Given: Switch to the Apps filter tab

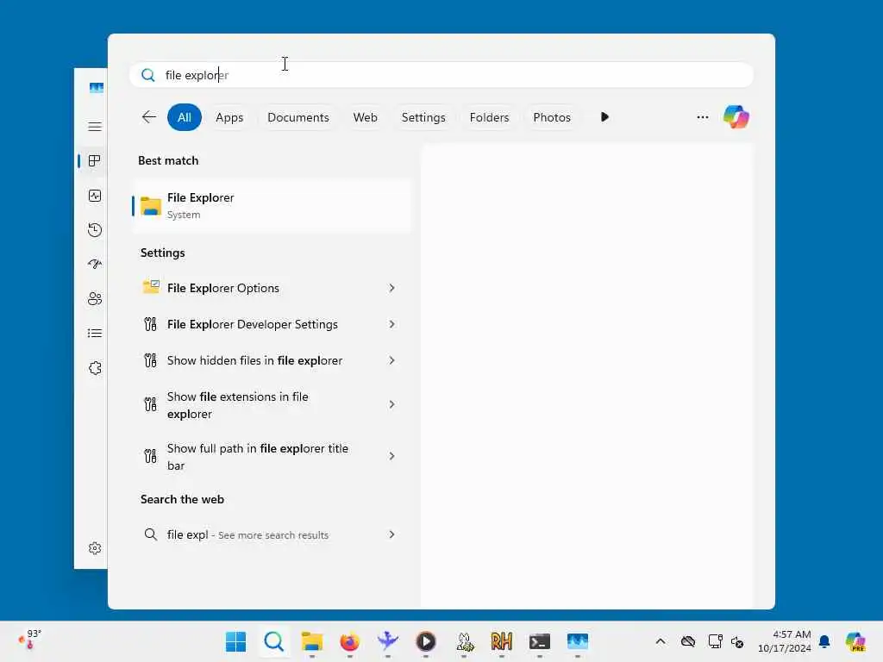Looking at the screenshot, I should (x=229, y=117).
